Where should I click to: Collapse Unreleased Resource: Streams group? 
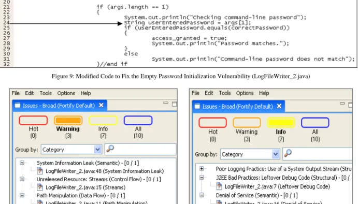pyautogui.click(x=22, y=179)
